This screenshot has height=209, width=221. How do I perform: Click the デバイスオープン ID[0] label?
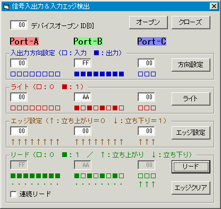pos(62,26)
